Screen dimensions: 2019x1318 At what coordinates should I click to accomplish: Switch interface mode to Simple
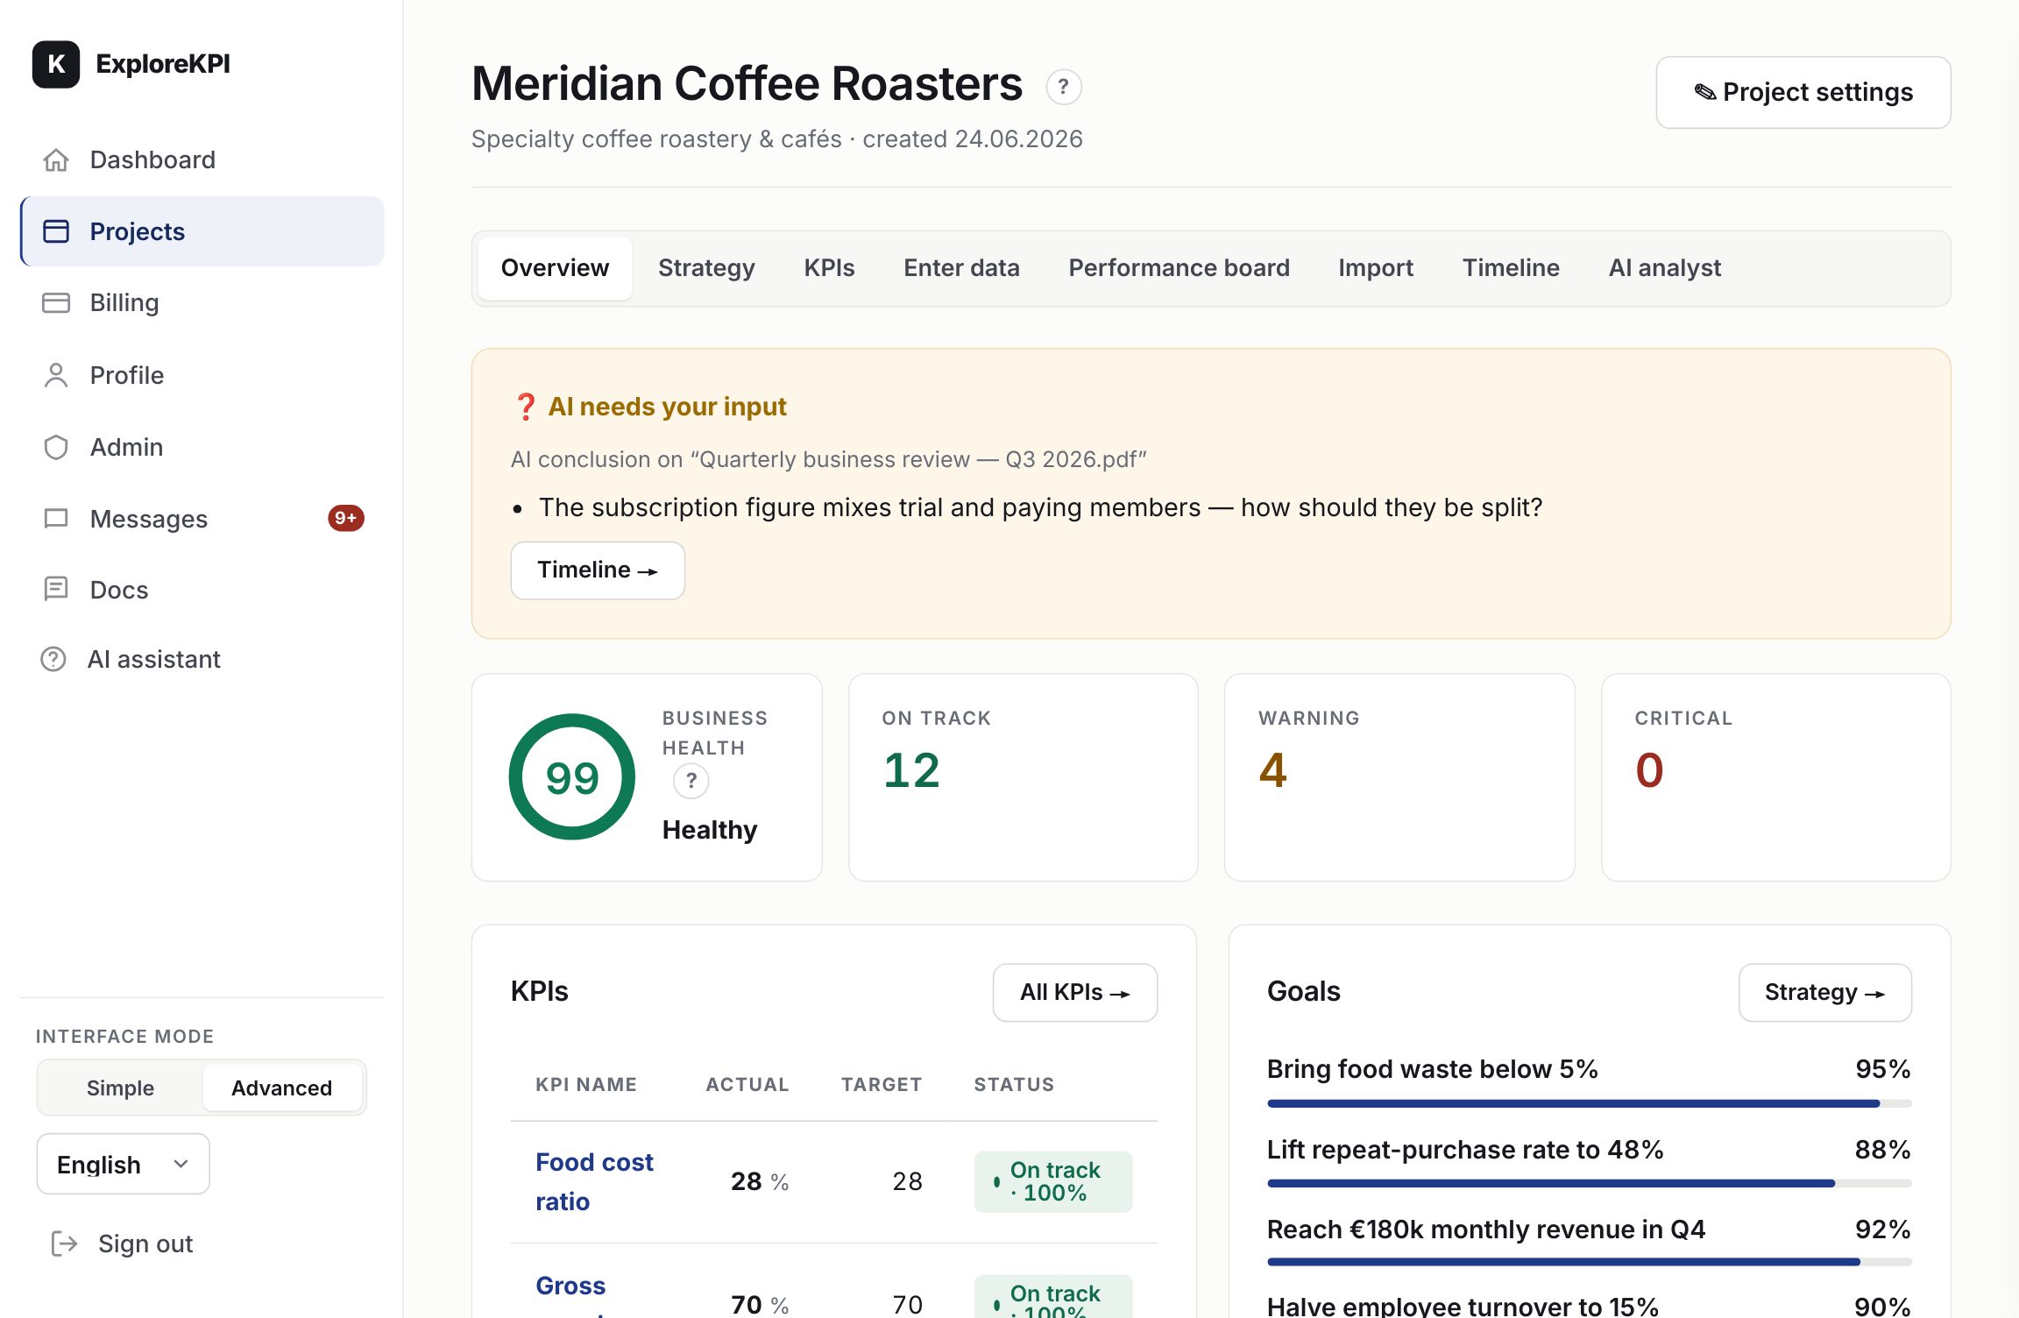coord(120,1088)
